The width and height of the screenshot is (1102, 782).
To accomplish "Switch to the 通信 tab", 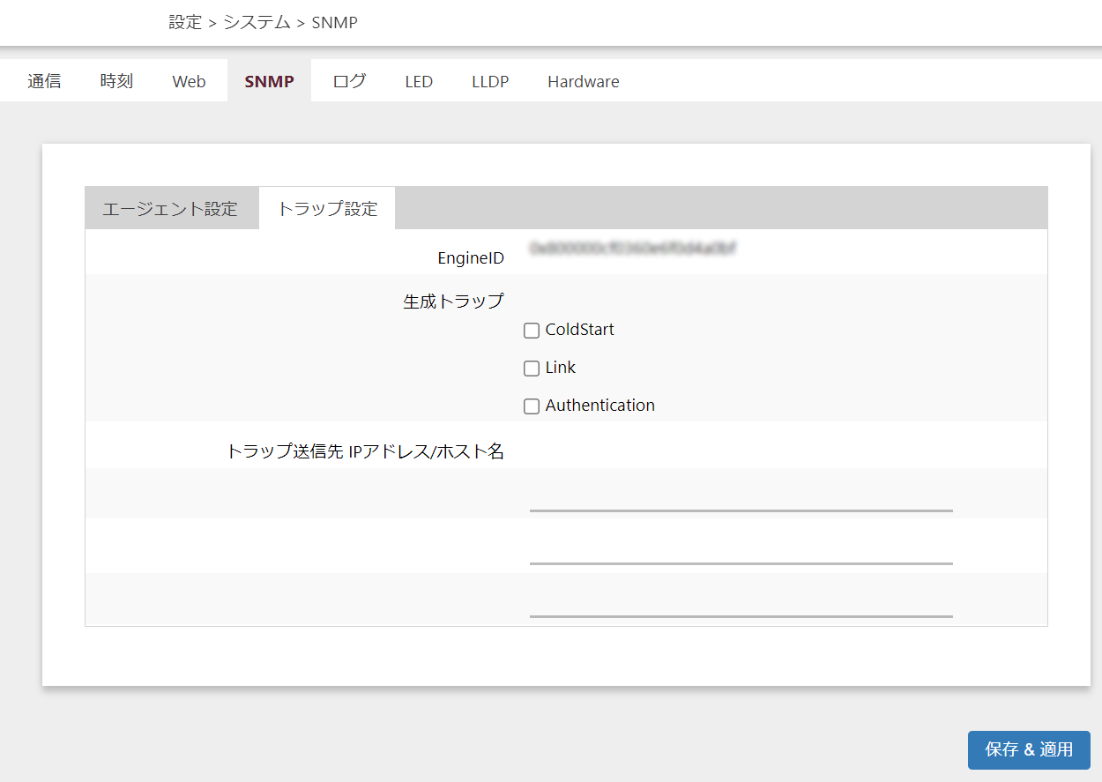I will 44,82.
